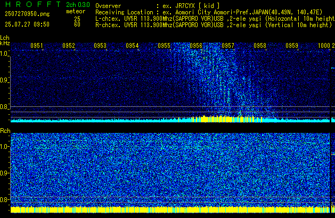Click the Ovserver JR7CYX line
335x218 pixels.
point(158,6)
